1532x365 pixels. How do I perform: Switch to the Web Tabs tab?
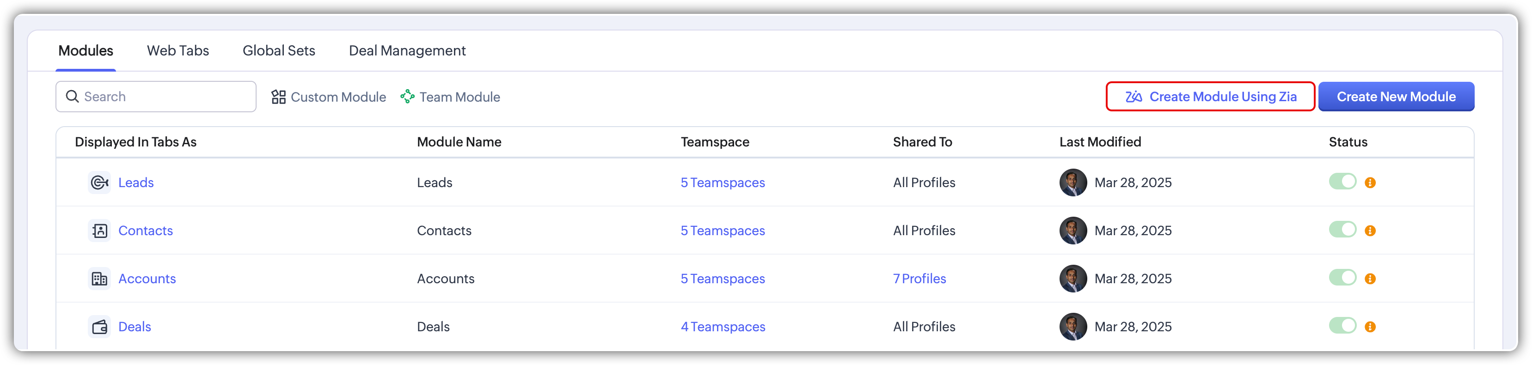click(178, 50)
